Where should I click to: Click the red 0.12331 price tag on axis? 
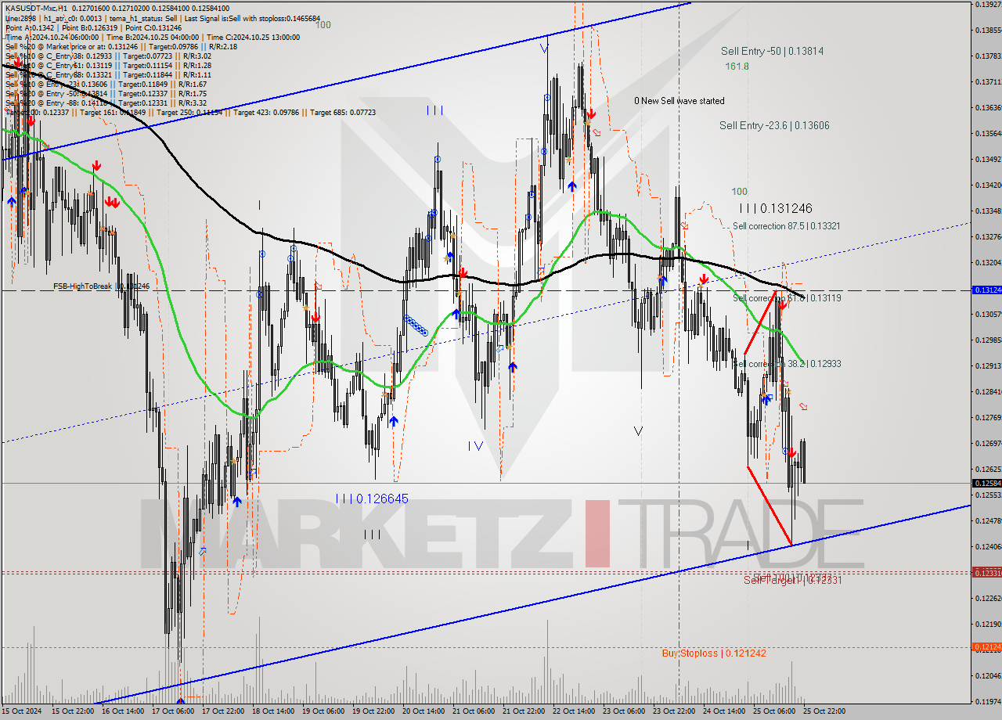click(986, 573)
